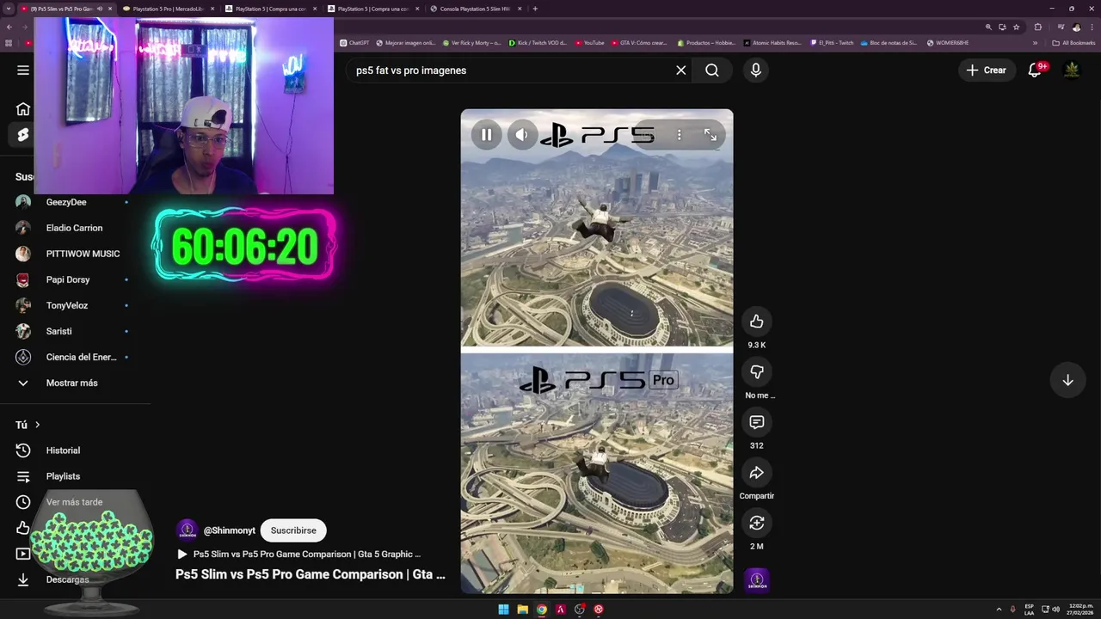Open the clock showing 12:02 p.m.
The image size is (1101, 619).
[1080, 610]
